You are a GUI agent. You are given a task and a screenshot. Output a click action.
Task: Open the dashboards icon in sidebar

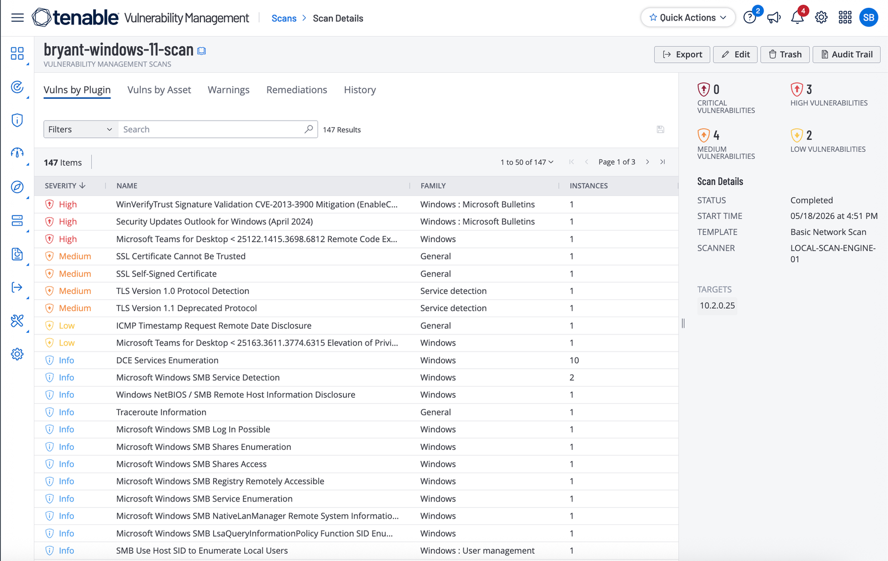[x=17, y=53]
